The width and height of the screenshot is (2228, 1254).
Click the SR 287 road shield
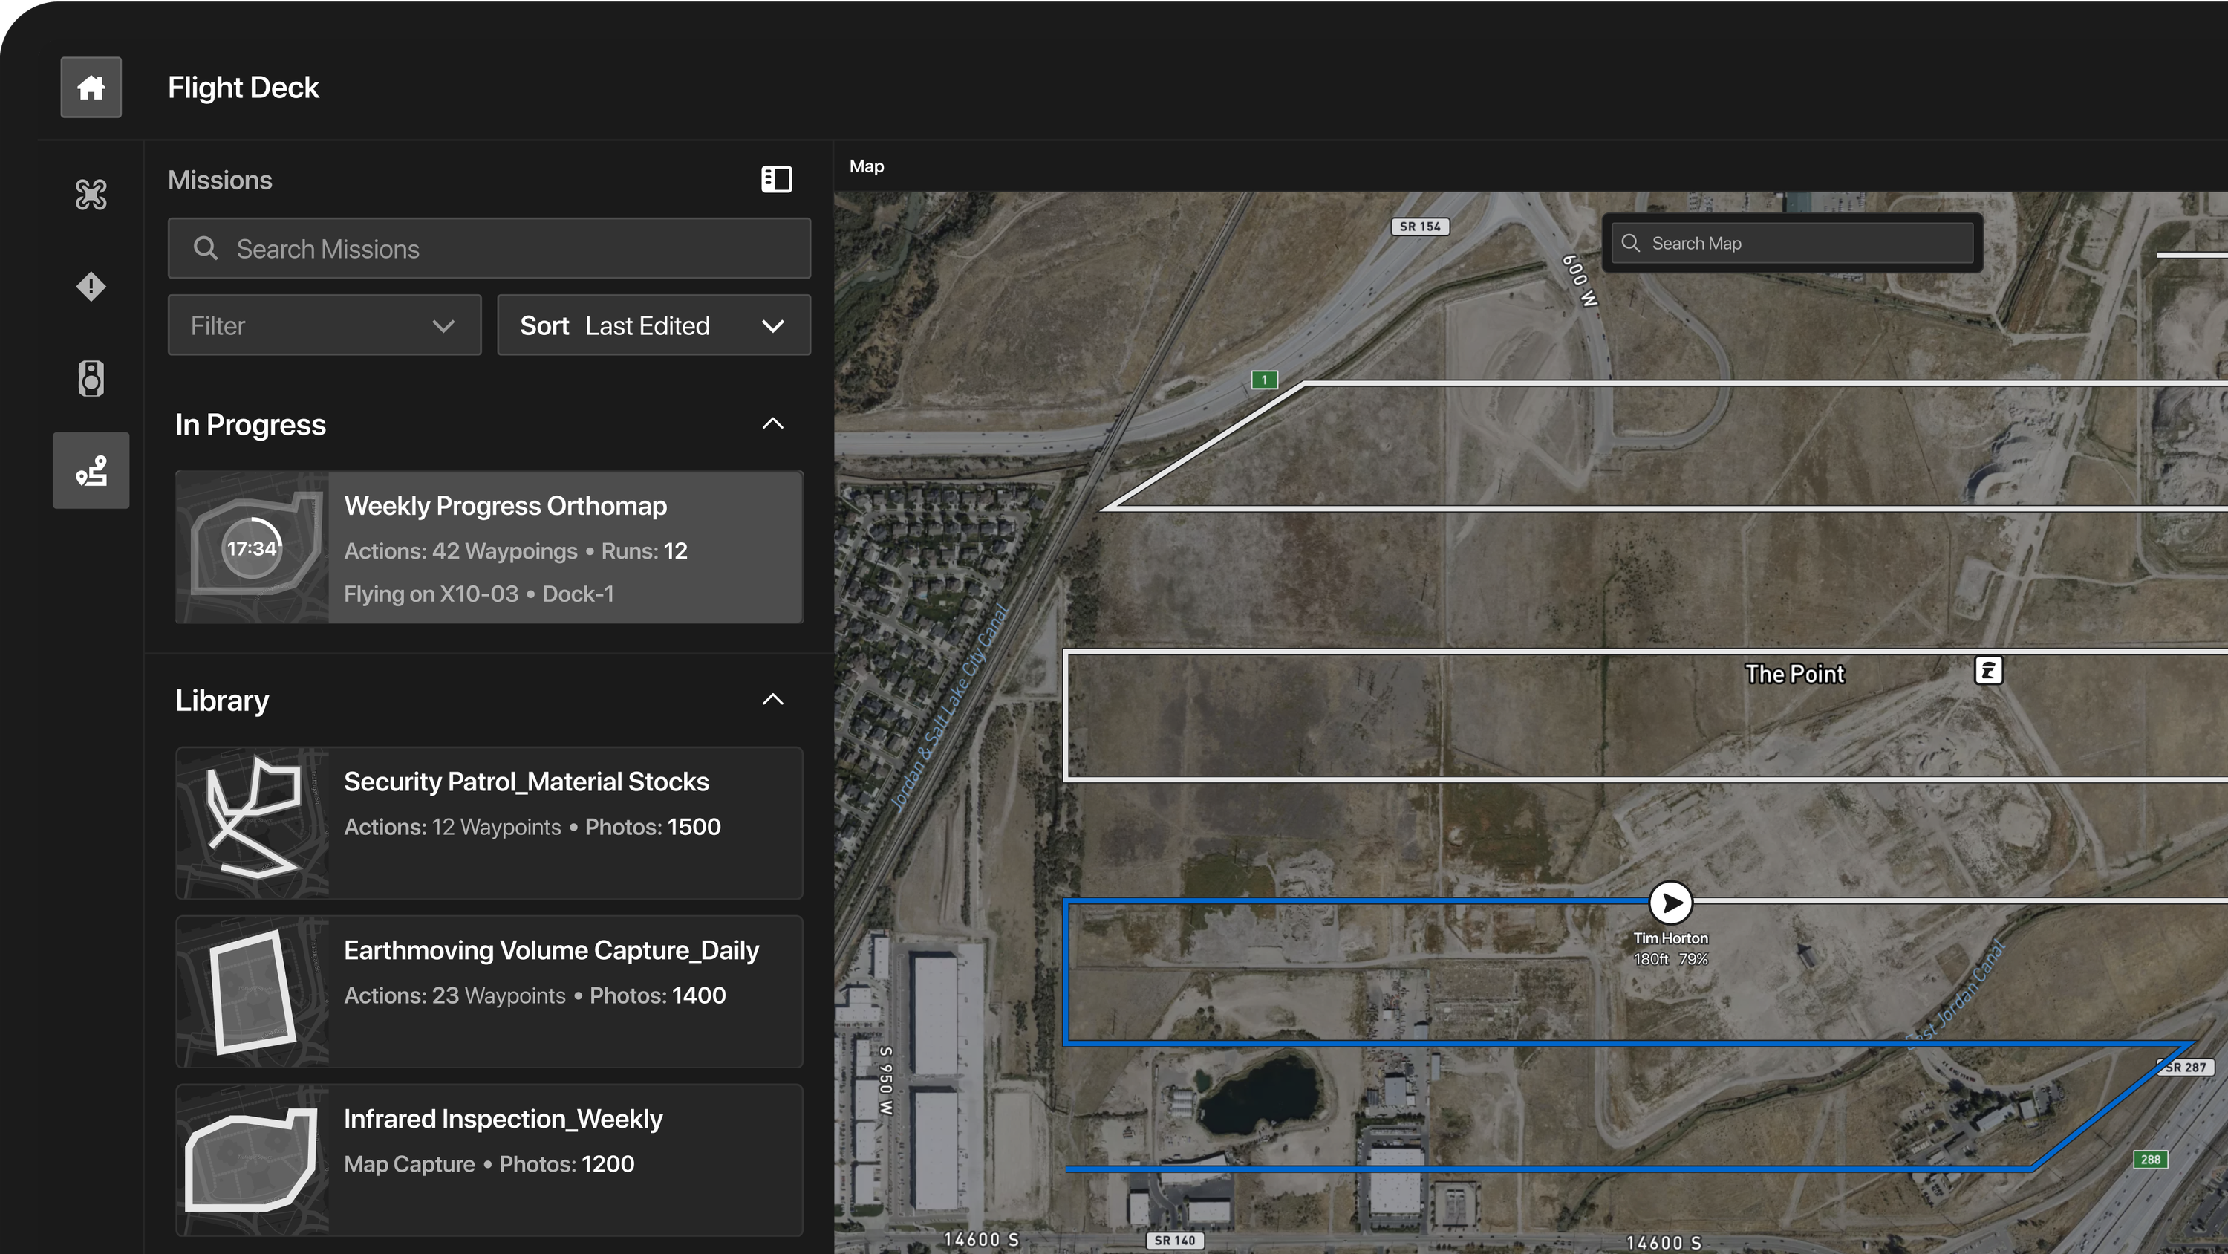2186,1067
